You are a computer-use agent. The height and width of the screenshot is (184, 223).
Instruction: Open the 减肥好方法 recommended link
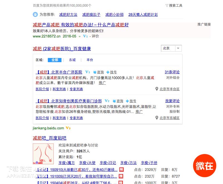pyautogui.click(x=68, y=14)
